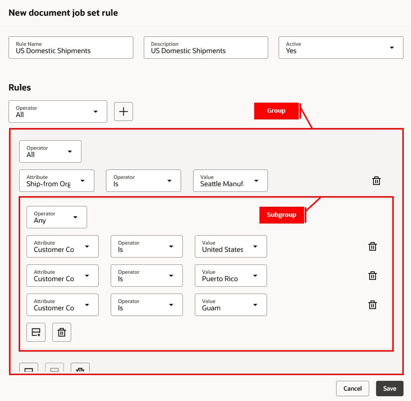Delete the Puerto Rico condition row

[x=373, y=275]
